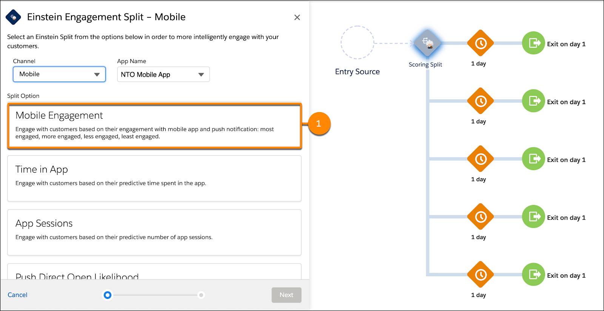
Task: Click the wait clock icon in third path
Action: tap(481, 159)
